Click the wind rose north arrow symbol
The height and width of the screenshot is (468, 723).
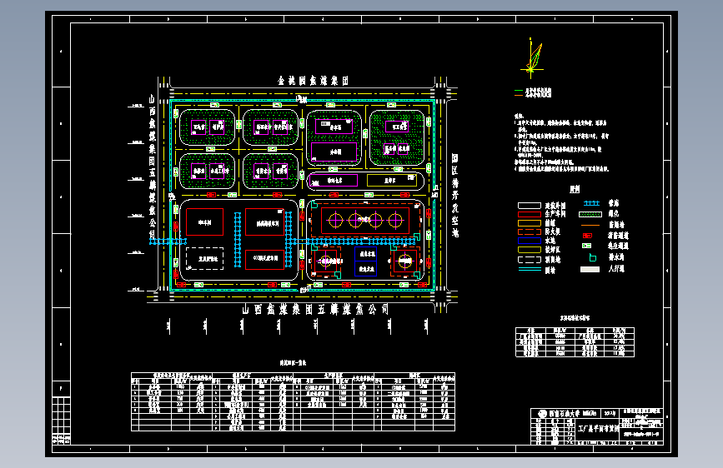point(533,57)
